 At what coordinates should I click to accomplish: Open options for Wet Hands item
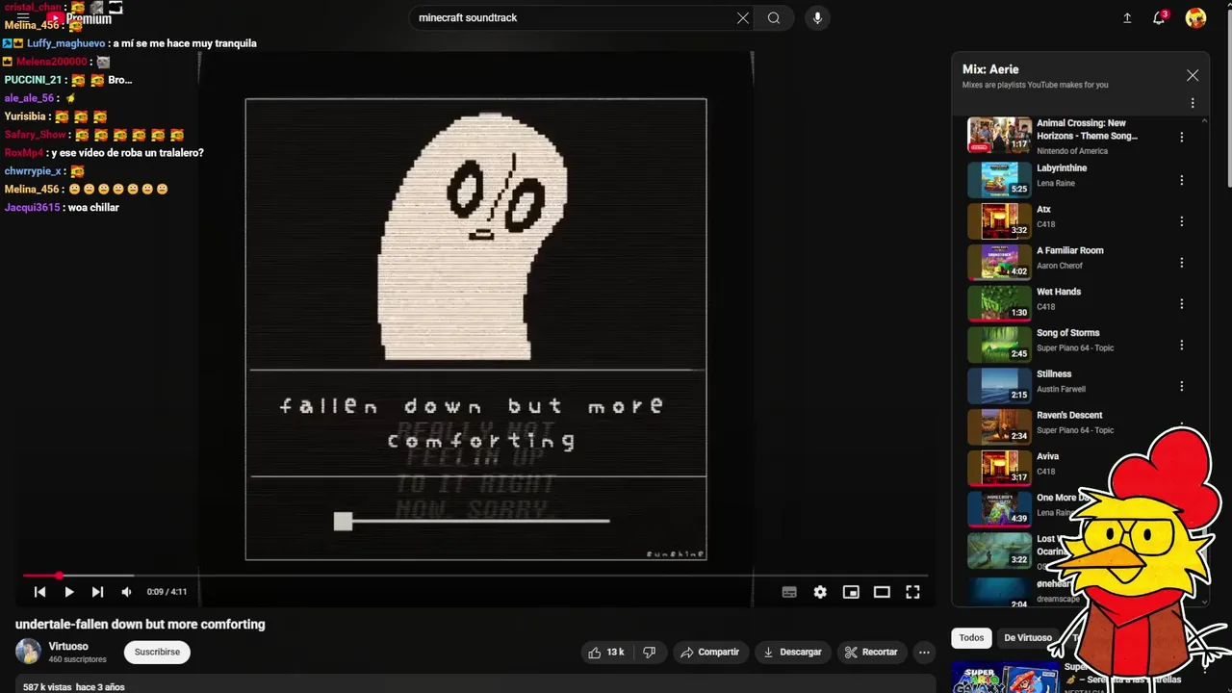(1182, 304)
